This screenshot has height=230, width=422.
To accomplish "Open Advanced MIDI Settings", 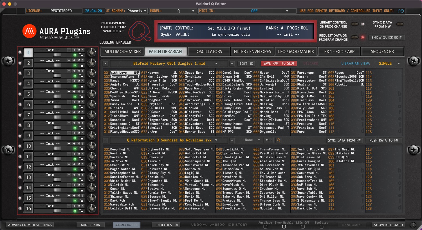I will tap(30, 225).
